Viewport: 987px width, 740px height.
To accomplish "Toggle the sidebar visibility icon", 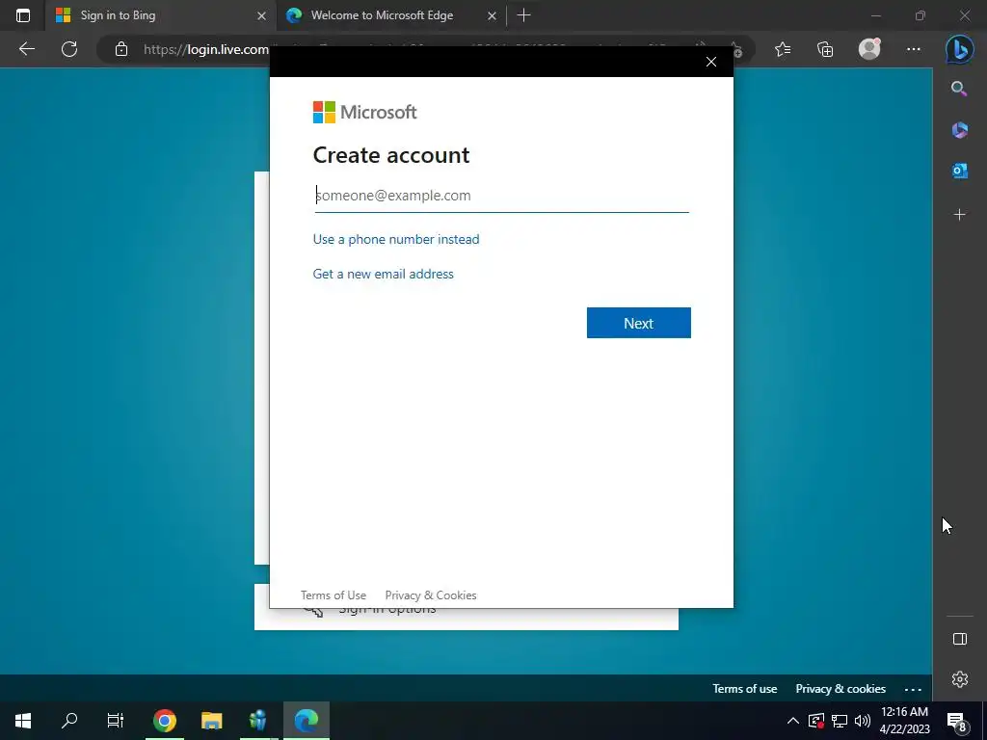I will (959, 639).
